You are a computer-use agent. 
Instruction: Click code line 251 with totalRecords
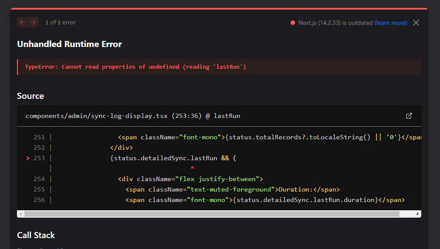pos(270,137)
